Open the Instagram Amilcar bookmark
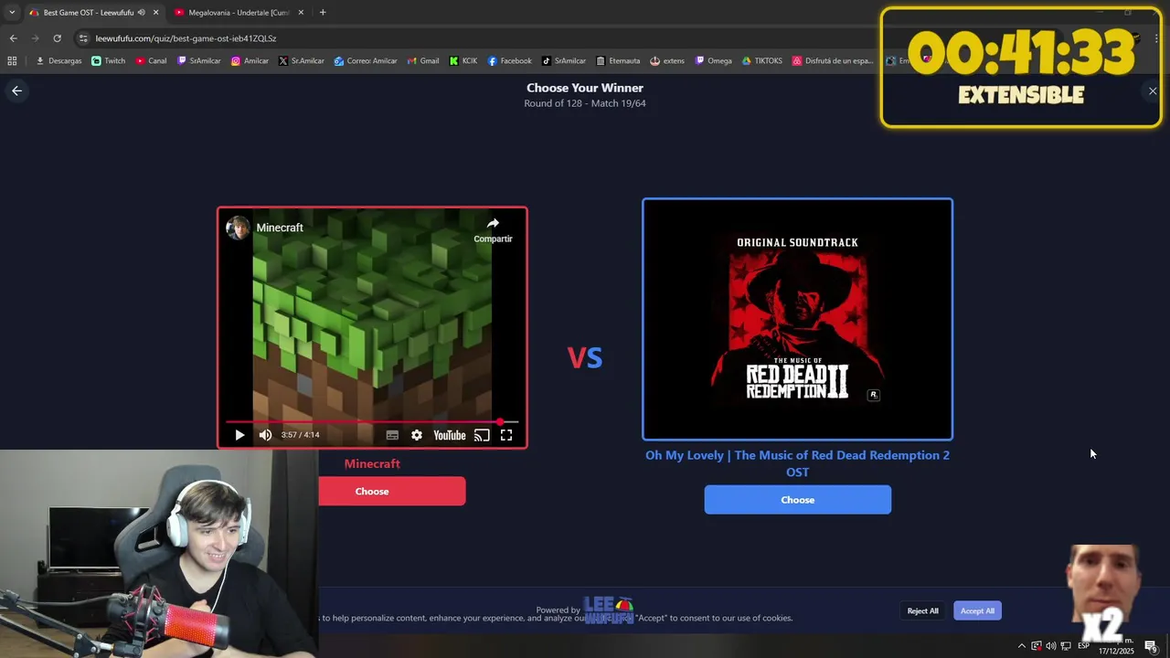 click(x=250, y=61)
